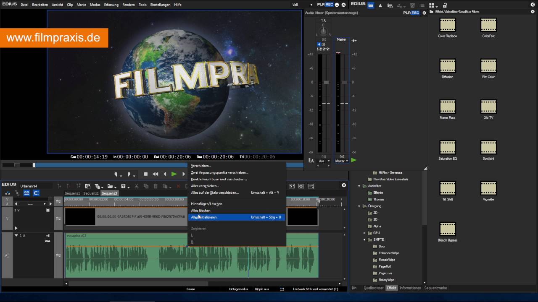Toggle the meter settings icon in Audio Mixer
This screenshot has height=302, width=538.
click(x=311, y=160)
